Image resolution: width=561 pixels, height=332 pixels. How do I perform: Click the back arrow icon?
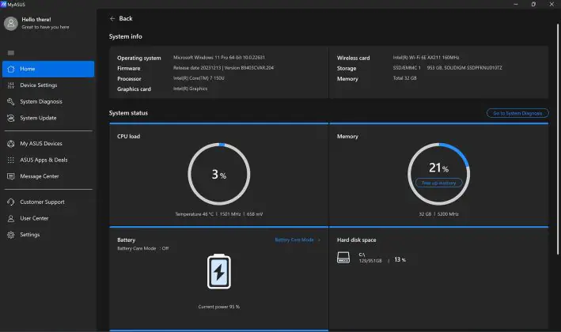[x=112, y=19]
